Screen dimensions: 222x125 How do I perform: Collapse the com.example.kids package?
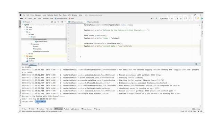(31, 39)
